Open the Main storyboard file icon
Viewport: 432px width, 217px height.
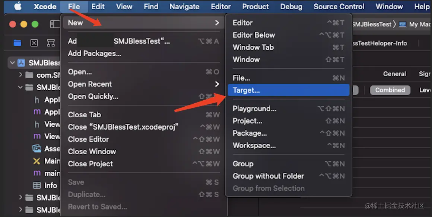point(36,161)
